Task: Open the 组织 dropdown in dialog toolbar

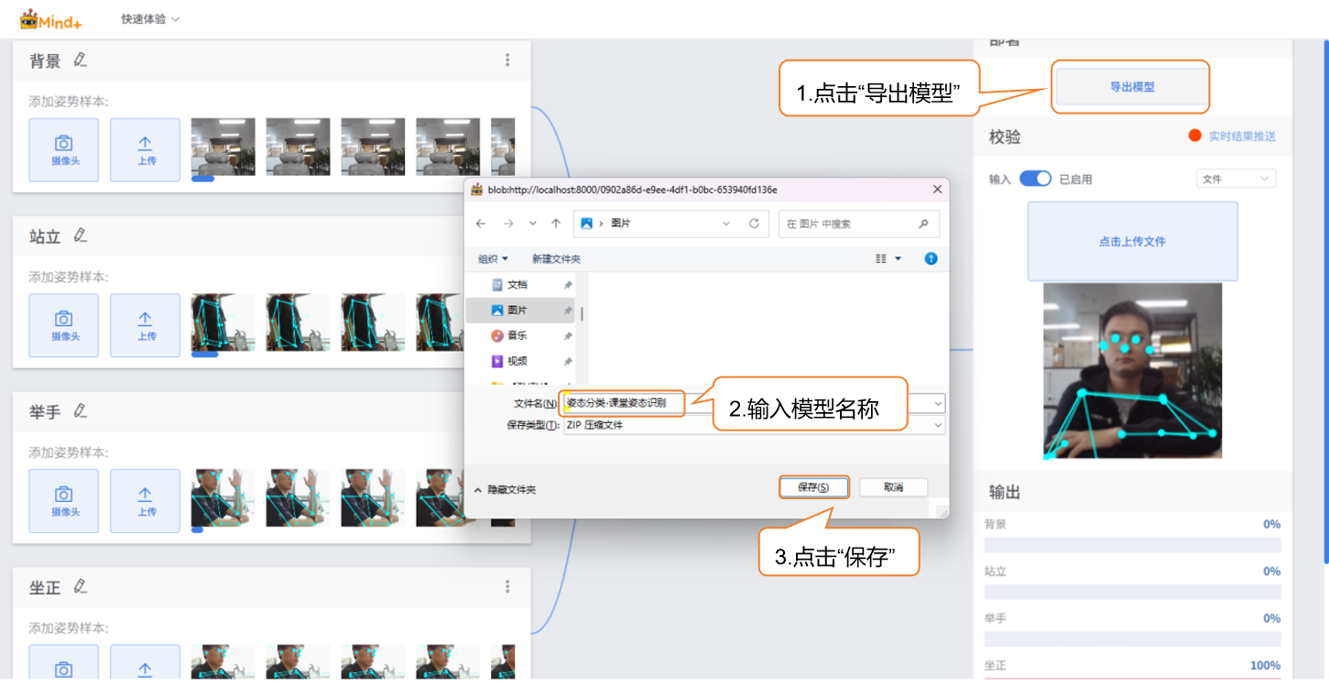Action: tap(493, 259)
